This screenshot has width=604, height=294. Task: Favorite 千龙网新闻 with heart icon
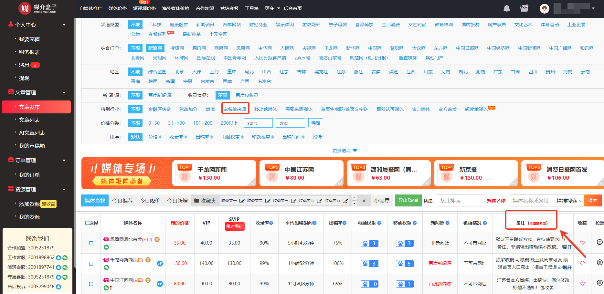(582, 263)
